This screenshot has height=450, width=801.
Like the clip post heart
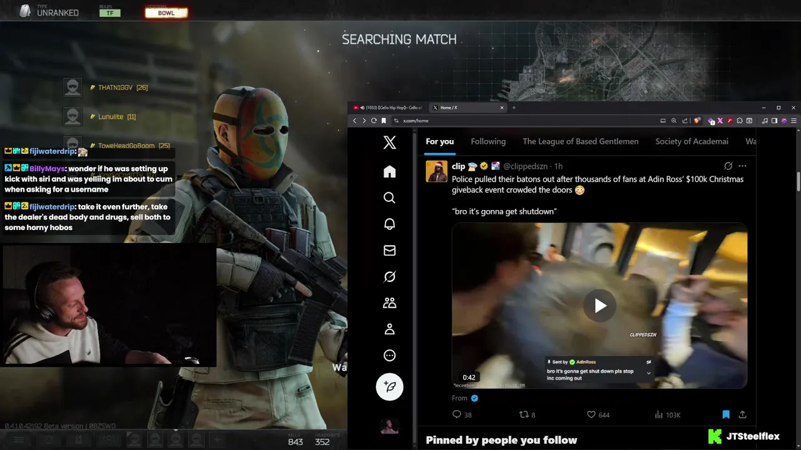click(x=598, y=414)
